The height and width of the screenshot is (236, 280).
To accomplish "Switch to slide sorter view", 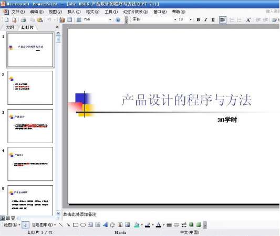I will click(8, 218).
